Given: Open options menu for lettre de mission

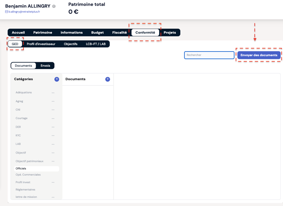Looking at the screenshot, I should (53, 197).
